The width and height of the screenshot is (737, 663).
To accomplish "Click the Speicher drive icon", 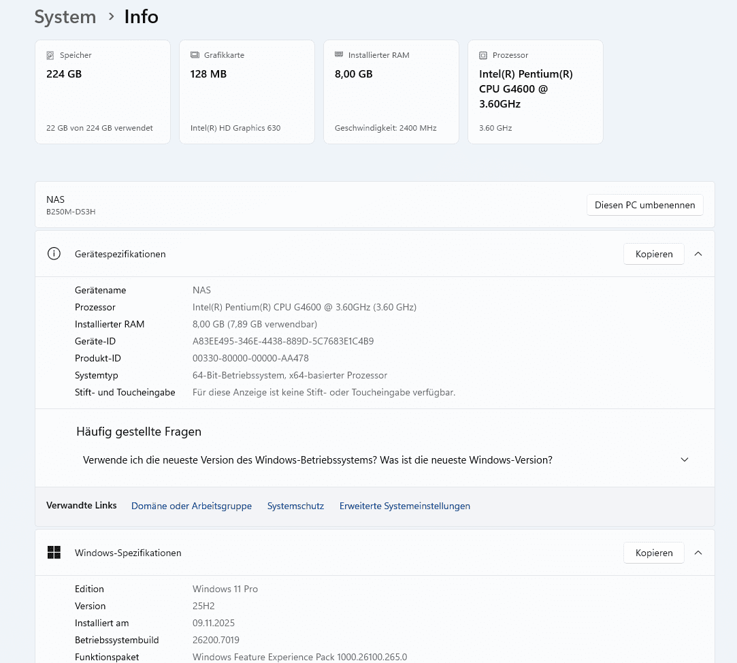I will point(50,55).
